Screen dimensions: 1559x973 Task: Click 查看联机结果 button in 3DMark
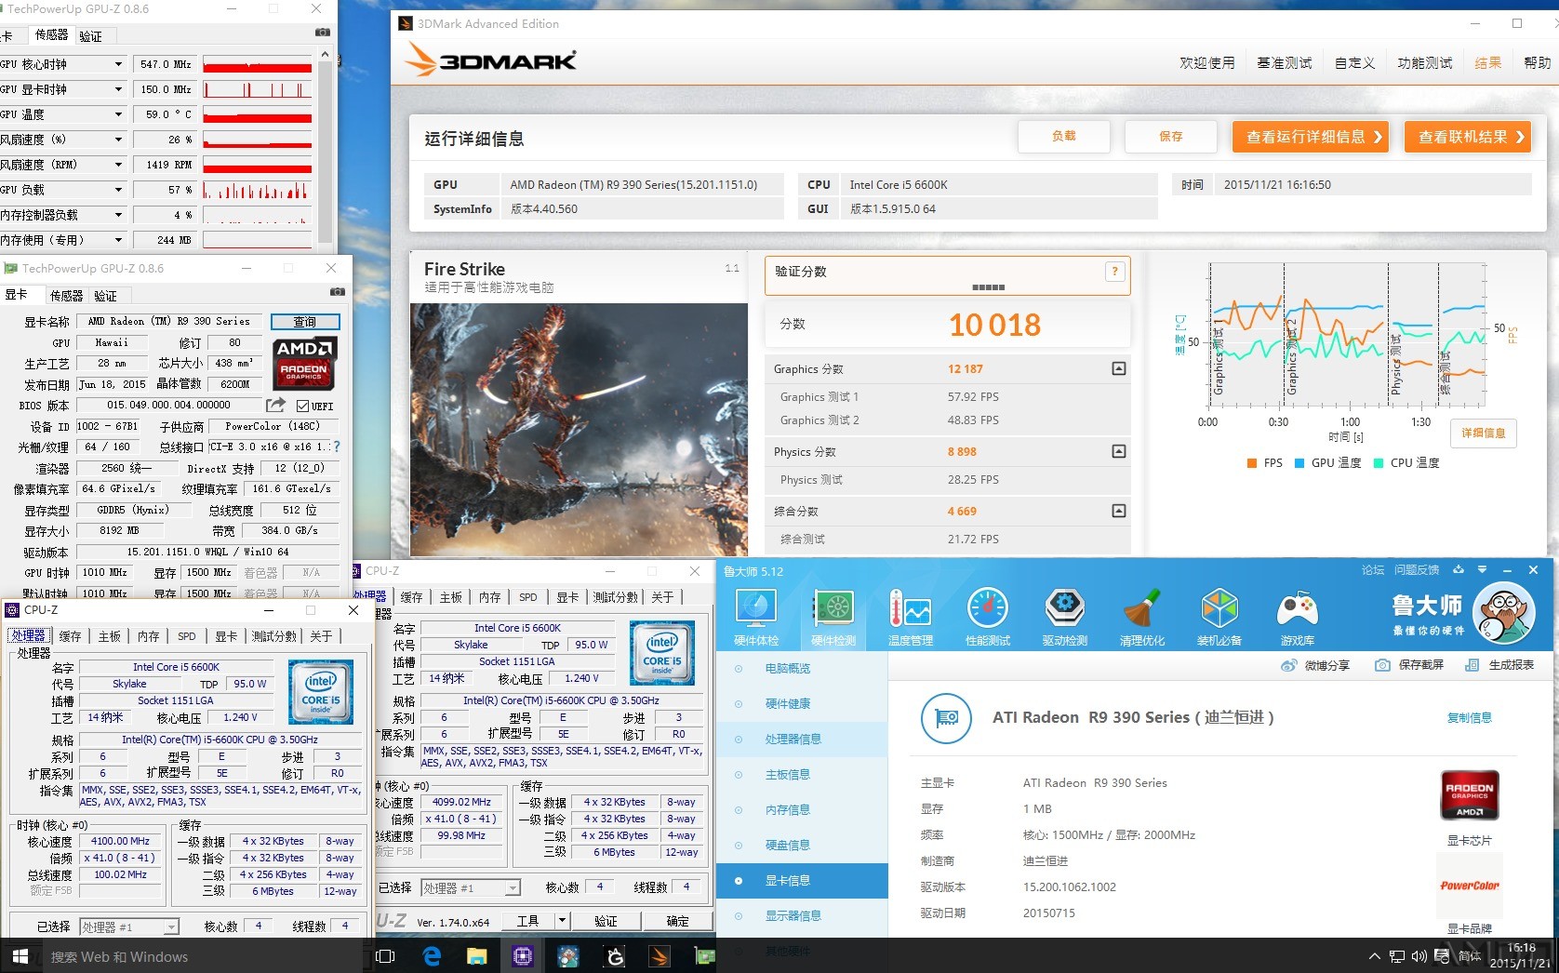(x=1468, y=137)
